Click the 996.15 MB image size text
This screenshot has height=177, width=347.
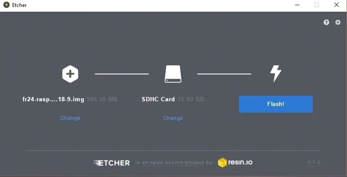point(102,99)
